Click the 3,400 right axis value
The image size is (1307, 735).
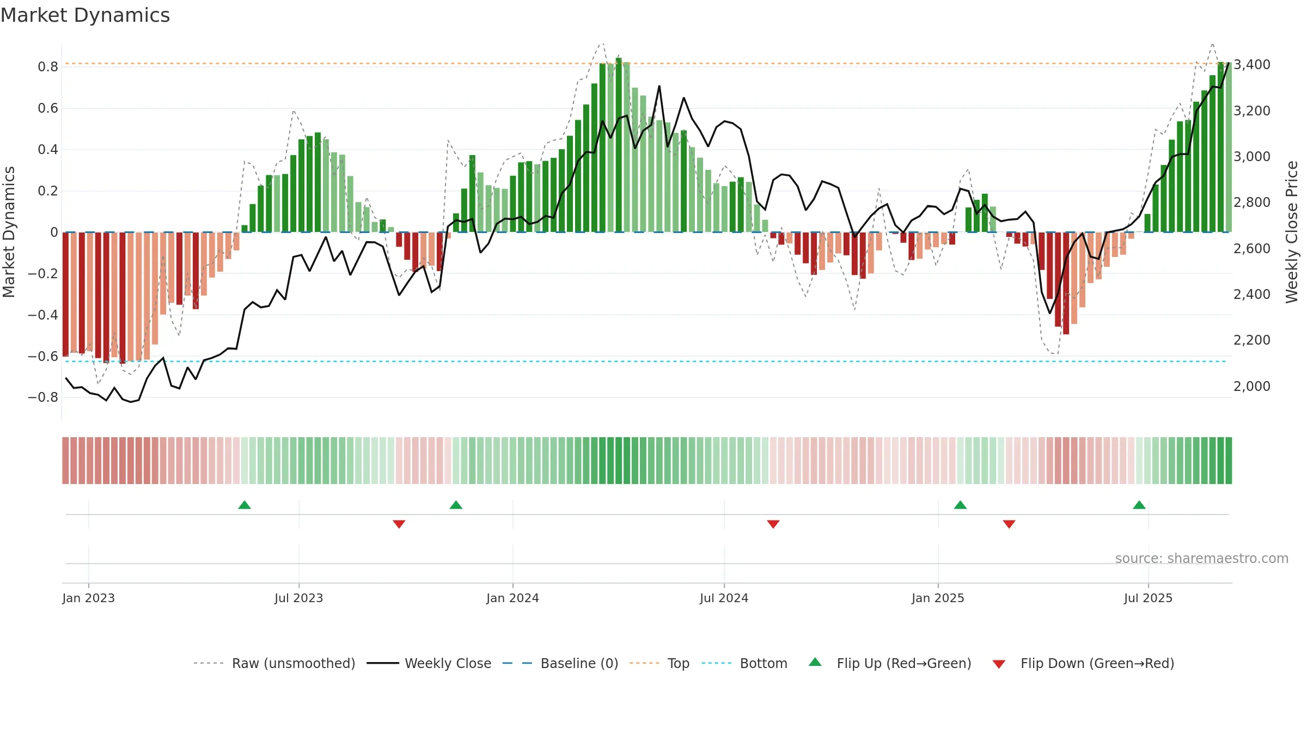click(1252, 64)
